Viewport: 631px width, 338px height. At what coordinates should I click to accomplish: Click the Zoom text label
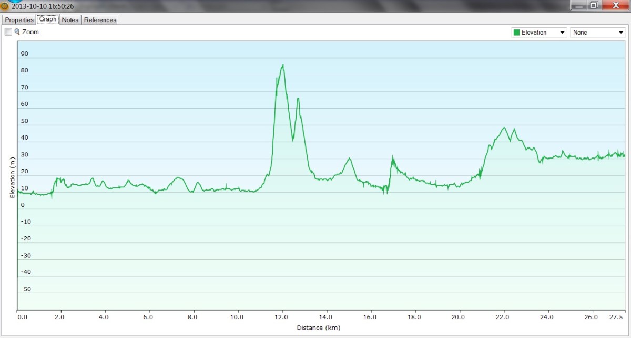[30, 32]
